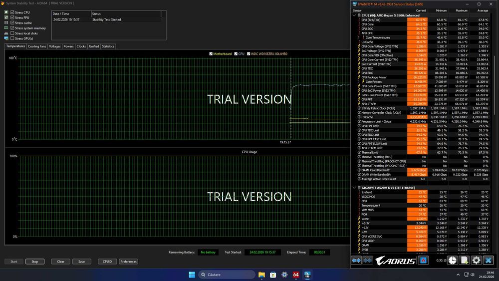Viewport: 499px width, 281px height.
Task: Switch to Voltages tab
Action: tap(55, 46)
